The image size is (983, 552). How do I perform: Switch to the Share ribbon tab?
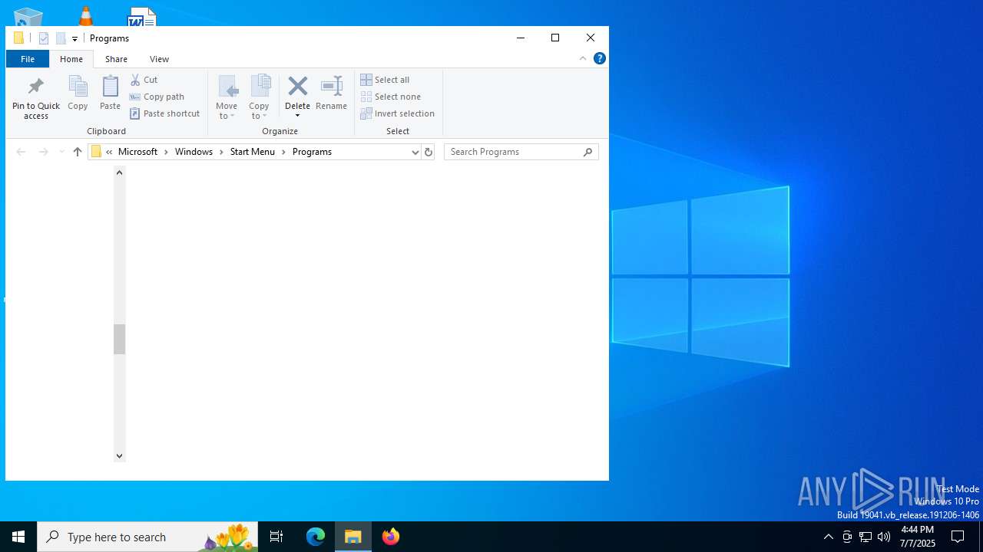click(x=116, y=59)
